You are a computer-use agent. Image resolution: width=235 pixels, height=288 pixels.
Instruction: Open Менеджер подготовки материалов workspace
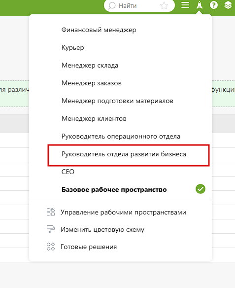tap(117, 101)
